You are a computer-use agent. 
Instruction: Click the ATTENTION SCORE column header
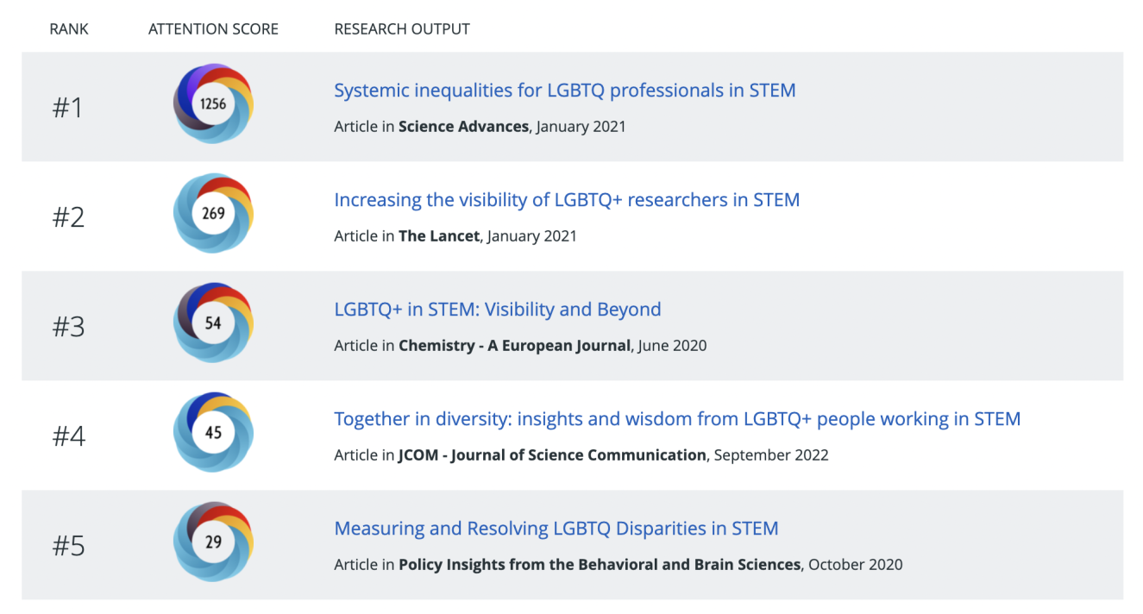[x=213, y=28]
